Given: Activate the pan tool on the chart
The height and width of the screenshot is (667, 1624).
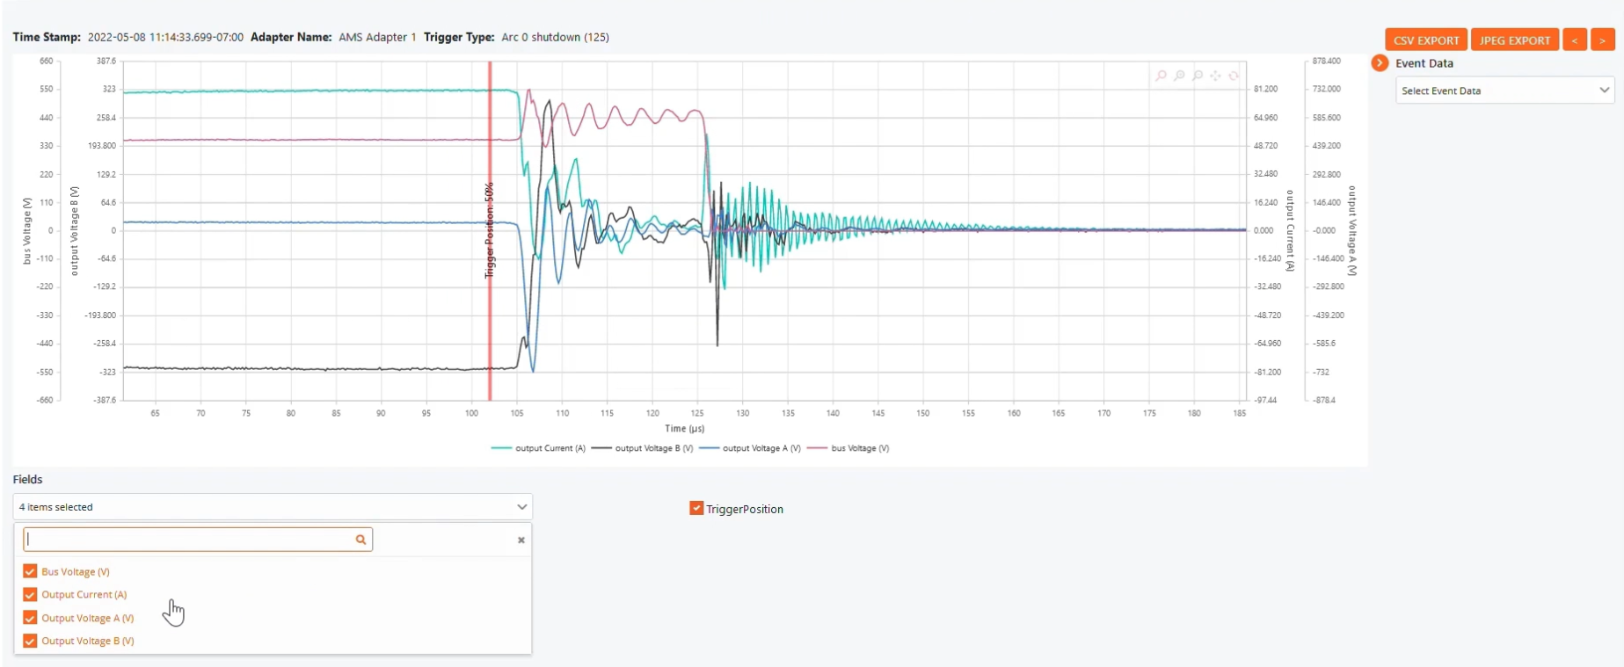Looking at the screenshot, I should (1215, 76).
